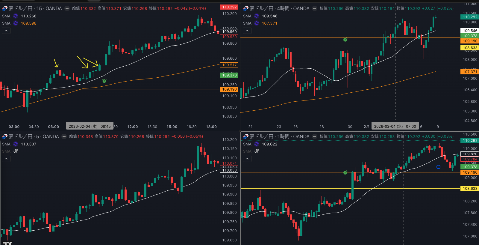Click the market status toggle on 5-minute chart
Image resolution: width=479 pixels, height=245 pixels.
(64, 136)
